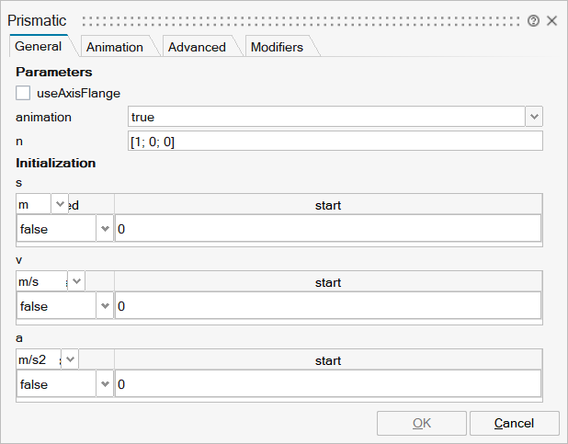
Task: Expand the animation dropdown arrow
Action: pos(534,117)
